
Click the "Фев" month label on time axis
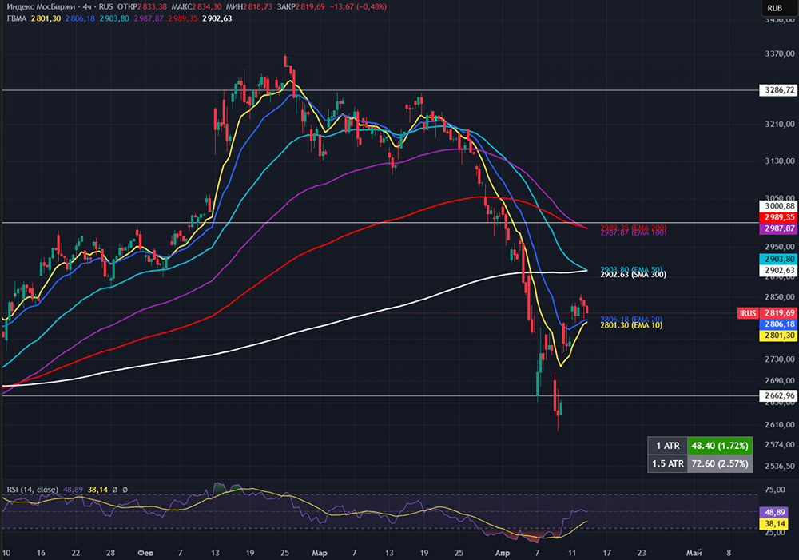coord(145,553)
